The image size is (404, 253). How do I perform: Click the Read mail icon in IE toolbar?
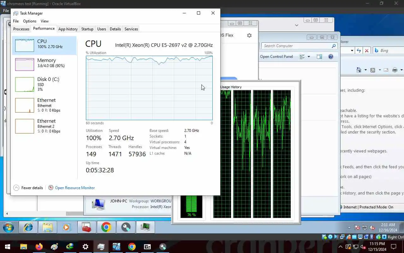click(x=386, y=70)
